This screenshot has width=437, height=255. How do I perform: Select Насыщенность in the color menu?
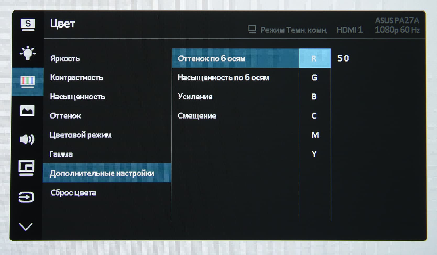(78, 97)
